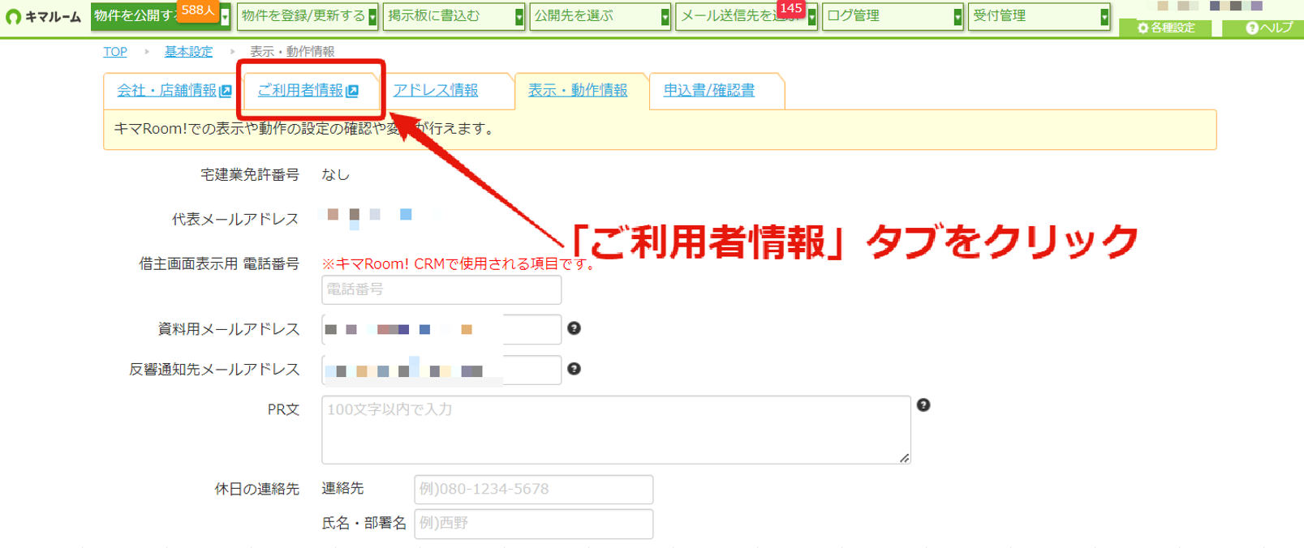The image size is (1304, 548).
Task: Click the 休日の連絡先 label
Action: click(257, 489)
